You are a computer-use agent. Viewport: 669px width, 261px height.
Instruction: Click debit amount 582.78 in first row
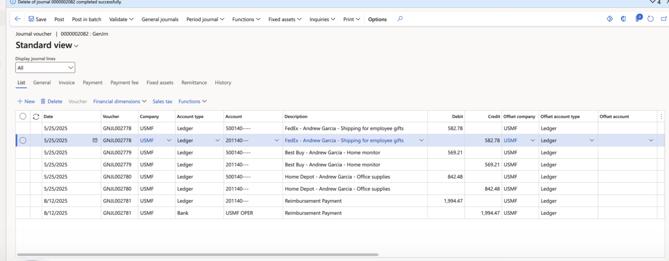tap(455, 128)
